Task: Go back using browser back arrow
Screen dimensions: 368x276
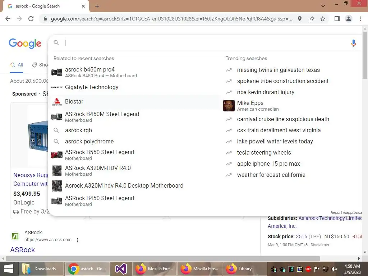Action: coord(8,19)
